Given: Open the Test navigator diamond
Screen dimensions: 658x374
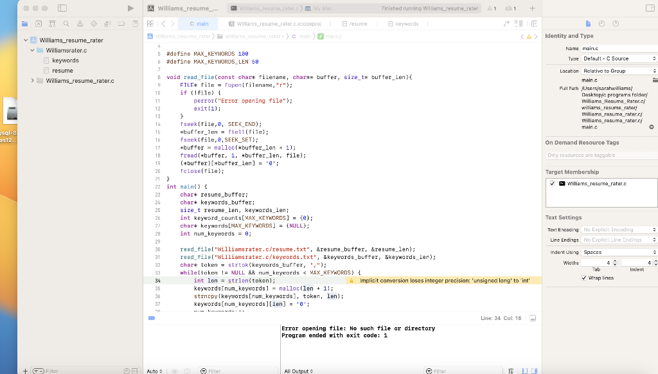Looking at the screenshot, I should tap(94, 24).
